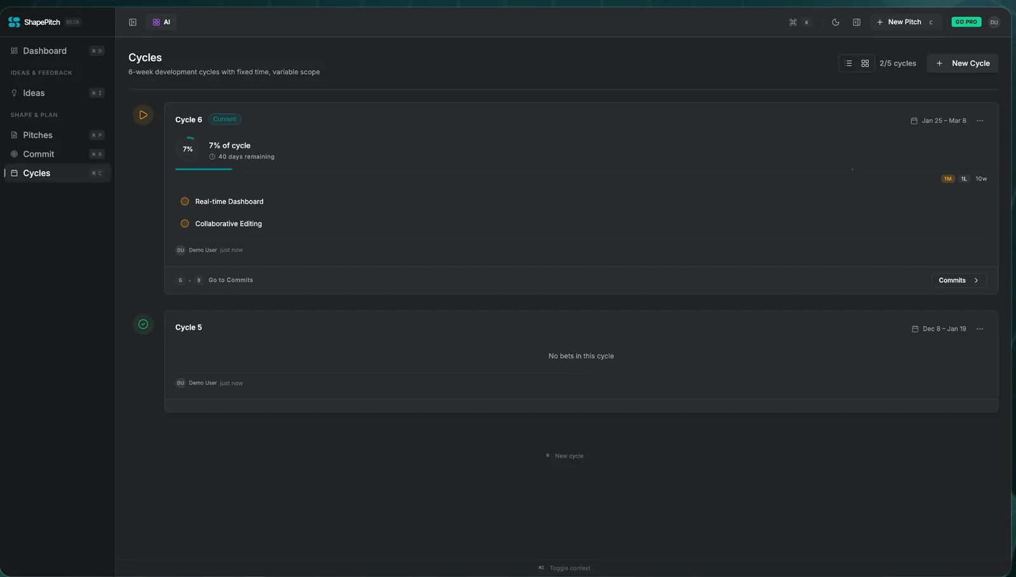The width and height of the screenshot is (1016, 577).
Task: Toggle the right context panel icon
Action: [x=857, y=22]
